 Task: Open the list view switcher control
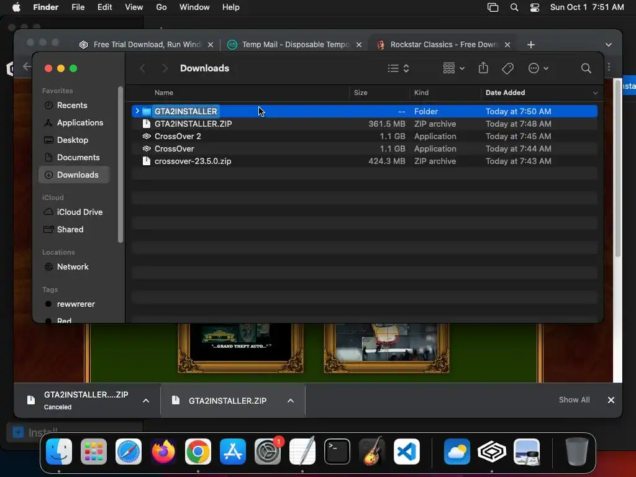pyautogui.click(x=398, y=68)
